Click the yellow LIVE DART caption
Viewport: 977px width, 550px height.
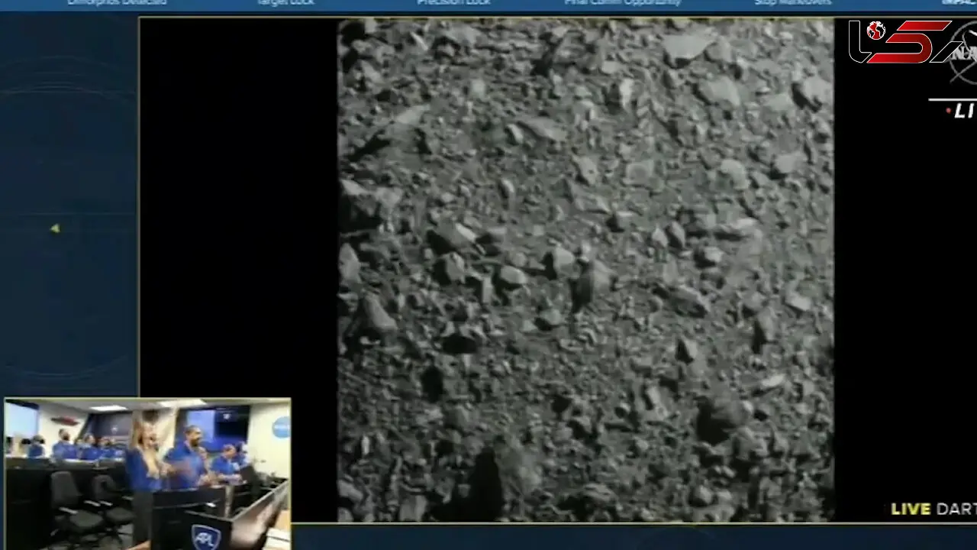coord(933,510)
